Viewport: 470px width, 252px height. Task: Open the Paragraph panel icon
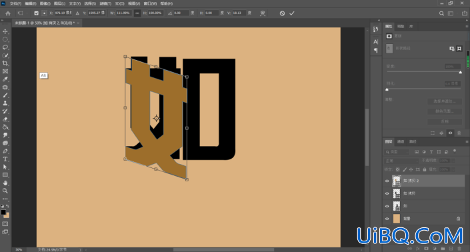pos(376,51)
